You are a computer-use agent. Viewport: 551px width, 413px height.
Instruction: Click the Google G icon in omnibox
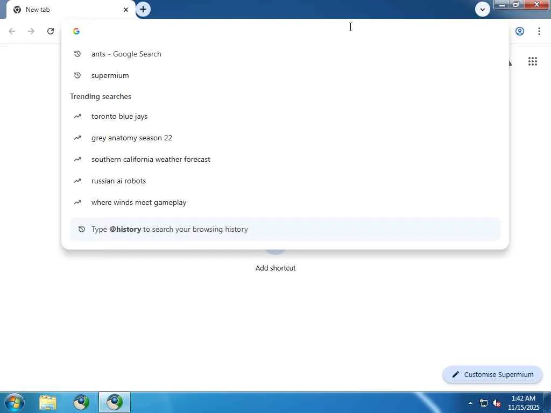click(76, 31)
